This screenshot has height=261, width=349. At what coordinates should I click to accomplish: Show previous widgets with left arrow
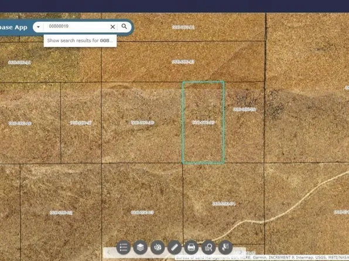[x=108, y=252]
